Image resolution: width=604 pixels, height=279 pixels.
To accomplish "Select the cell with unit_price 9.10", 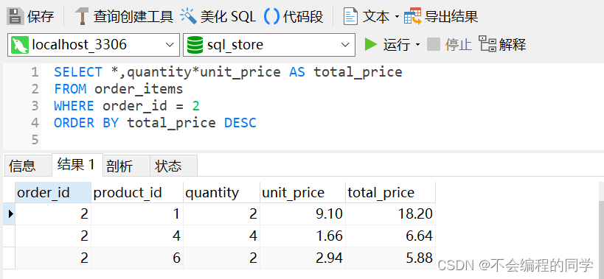I will coord(303,213).
